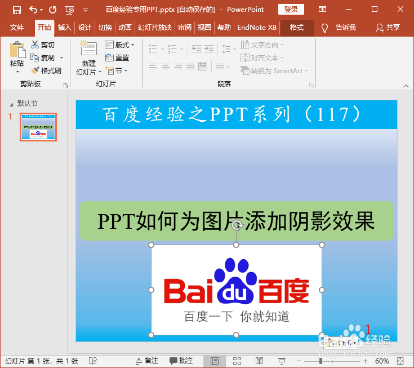Click the green title text box

(237, 221)
